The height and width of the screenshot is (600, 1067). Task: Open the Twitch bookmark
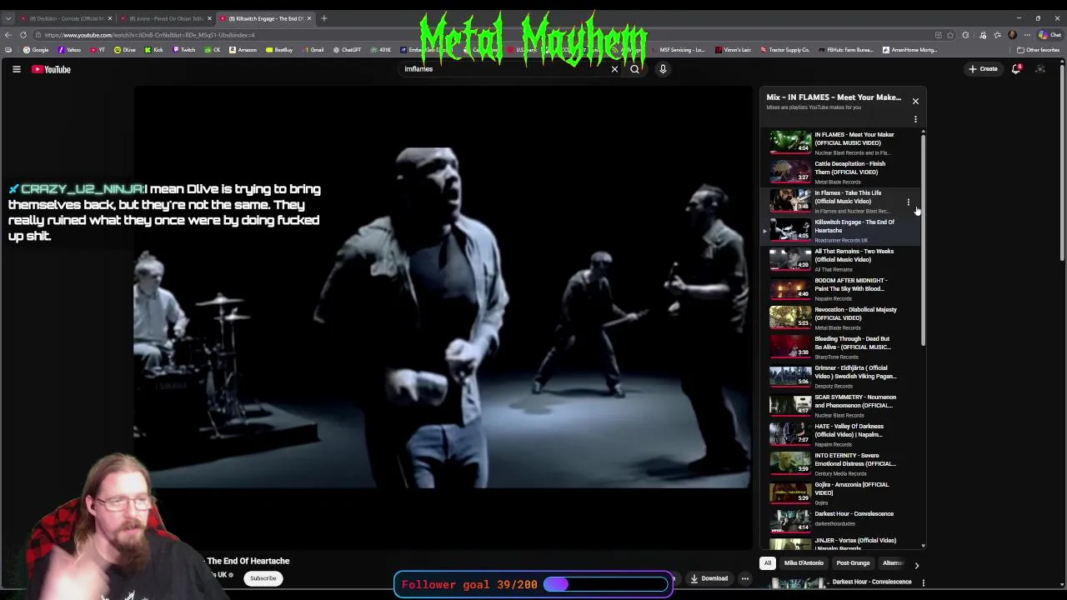point(184,50)
